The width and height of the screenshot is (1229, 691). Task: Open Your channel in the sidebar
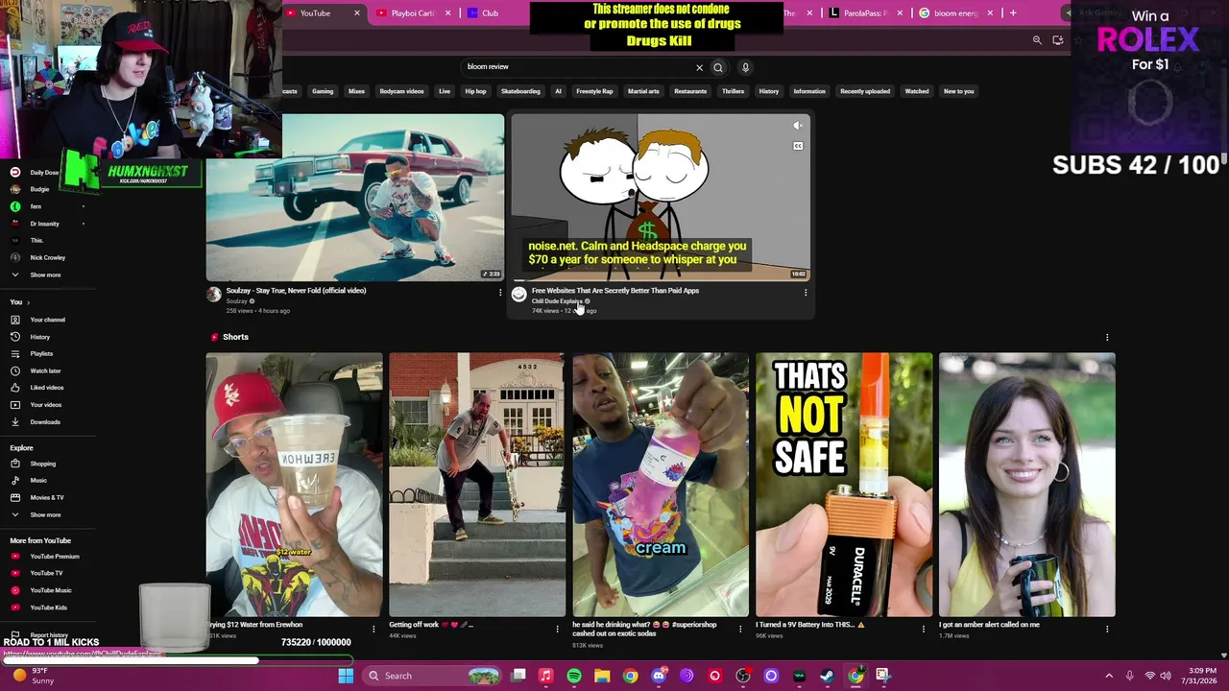coord(47,320)
